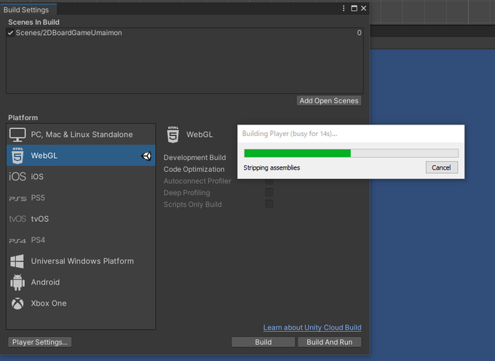Click the Build And Run button
The image size is (495, 361).
pos(329,342)
